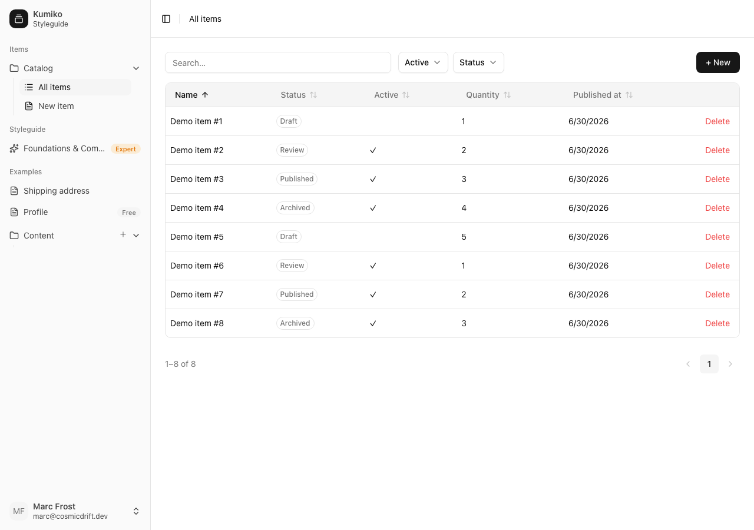Click active checkmark for Demo item #2

click(x=373, y=150)
